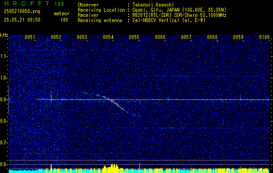Click the 0054 time marker

pos(108,37)
